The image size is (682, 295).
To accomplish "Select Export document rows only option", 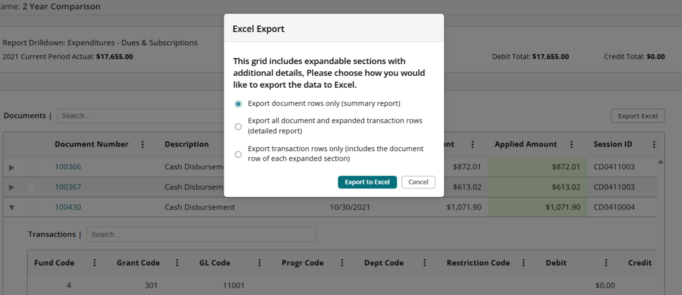I will click(239, 104).
